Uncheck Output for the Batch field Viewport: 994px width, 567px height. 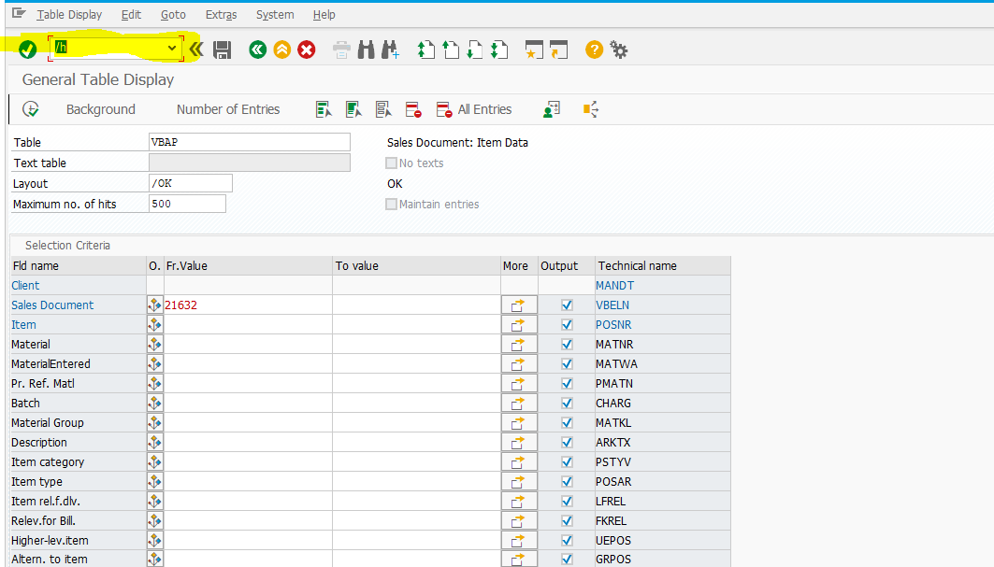[566, 403]
